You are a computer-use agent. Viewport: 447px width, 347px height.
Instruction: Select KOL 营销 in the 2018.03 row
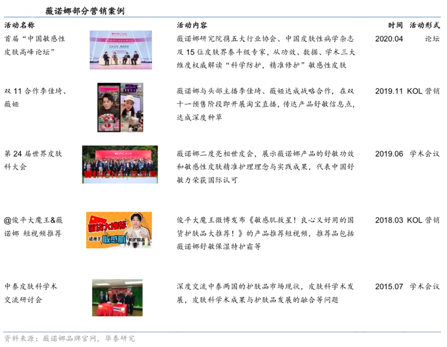423,220
